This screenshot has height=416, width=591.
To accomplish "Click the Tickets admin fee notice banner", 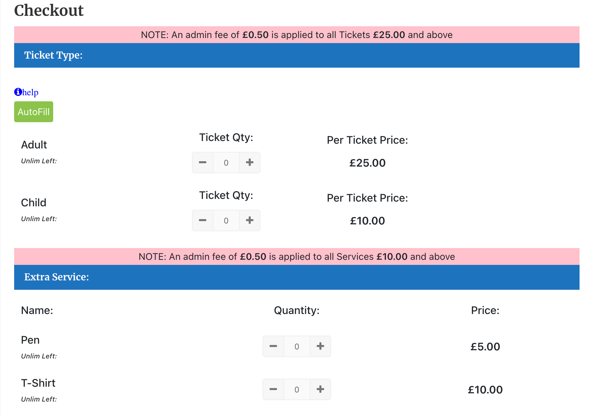I will click(x=296, y=35).
